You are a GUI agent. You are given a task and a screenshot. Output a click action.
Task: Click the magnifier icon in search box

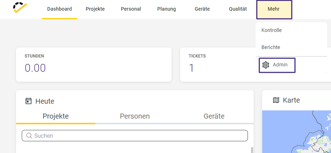[x=29, y=136]
